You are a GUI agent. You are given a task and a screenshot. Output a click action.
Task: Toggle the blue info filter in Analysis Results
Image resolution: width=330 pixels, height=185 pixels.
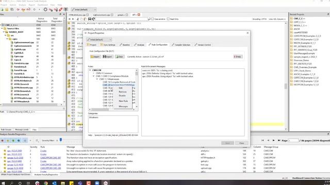pos(19,140)
